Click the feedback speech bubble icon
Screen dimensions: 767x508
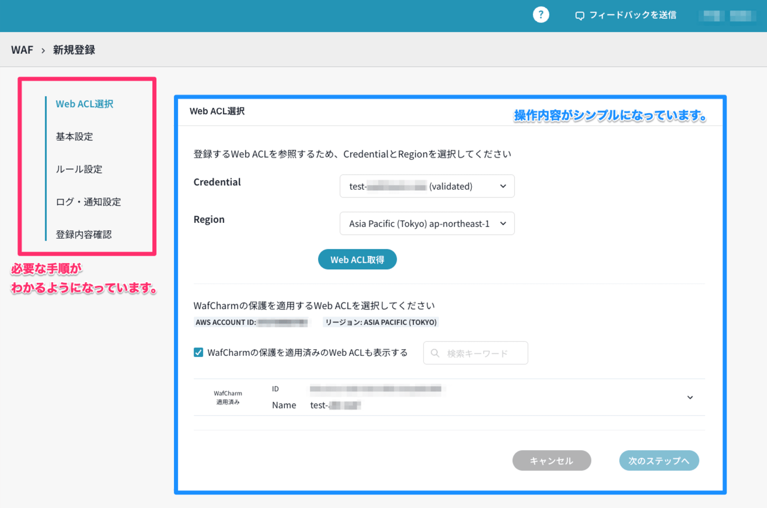tap(579, 16)
